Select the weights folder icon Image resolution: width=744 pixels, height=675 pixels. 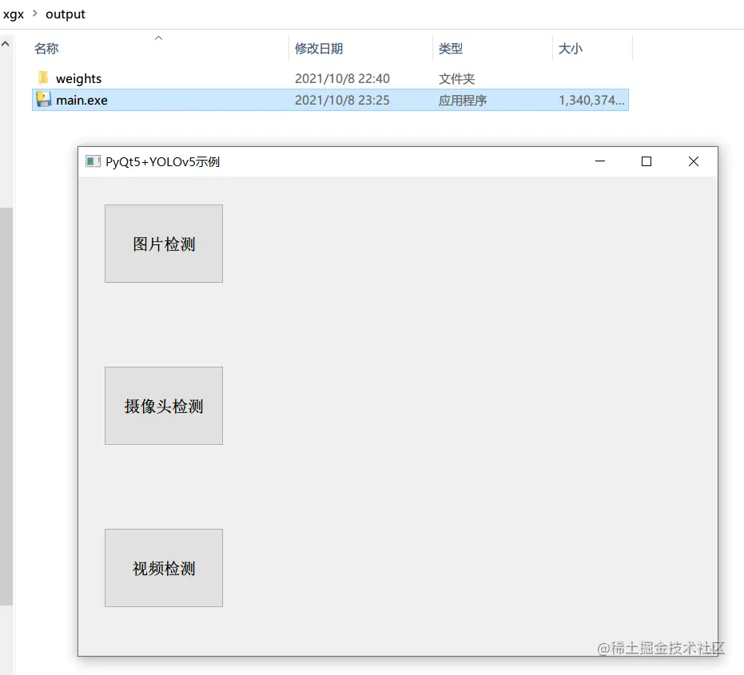pos(43,77)
